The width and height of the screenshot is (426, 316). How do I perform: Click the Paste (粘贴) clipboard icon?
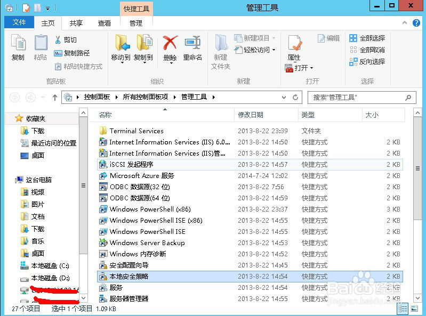[x=41, y=43]
